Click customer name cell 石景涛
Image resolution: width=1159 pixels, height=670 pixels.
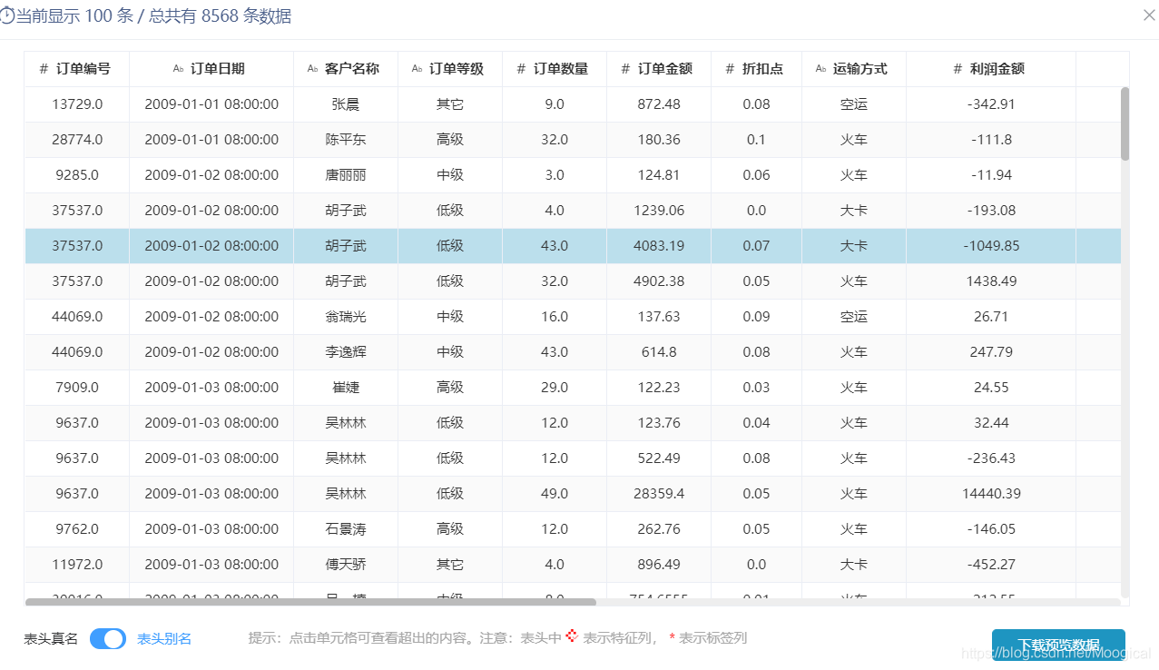(x=346, y=529)
